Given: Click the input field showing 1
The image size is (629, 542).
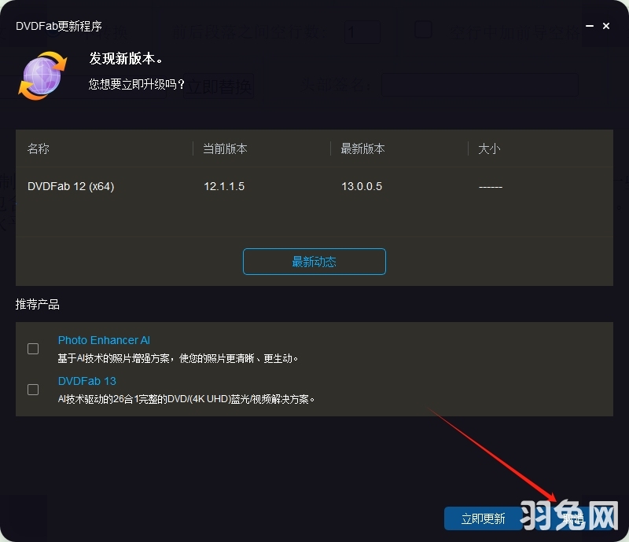Looking at the screenshot, I should pyautogui.click(x=362, y=32).
